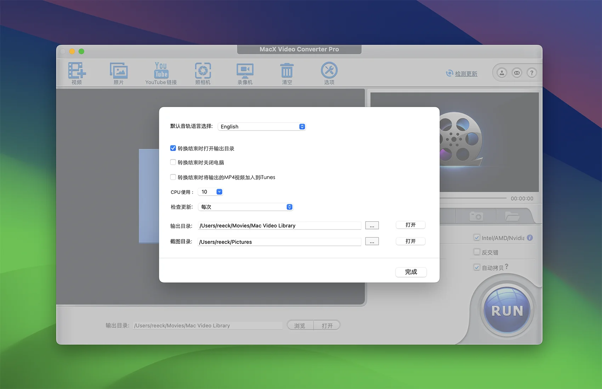This screenshot has height=389, width=602.
Task: Open the default audio language English dropdown
Action: 262,127
